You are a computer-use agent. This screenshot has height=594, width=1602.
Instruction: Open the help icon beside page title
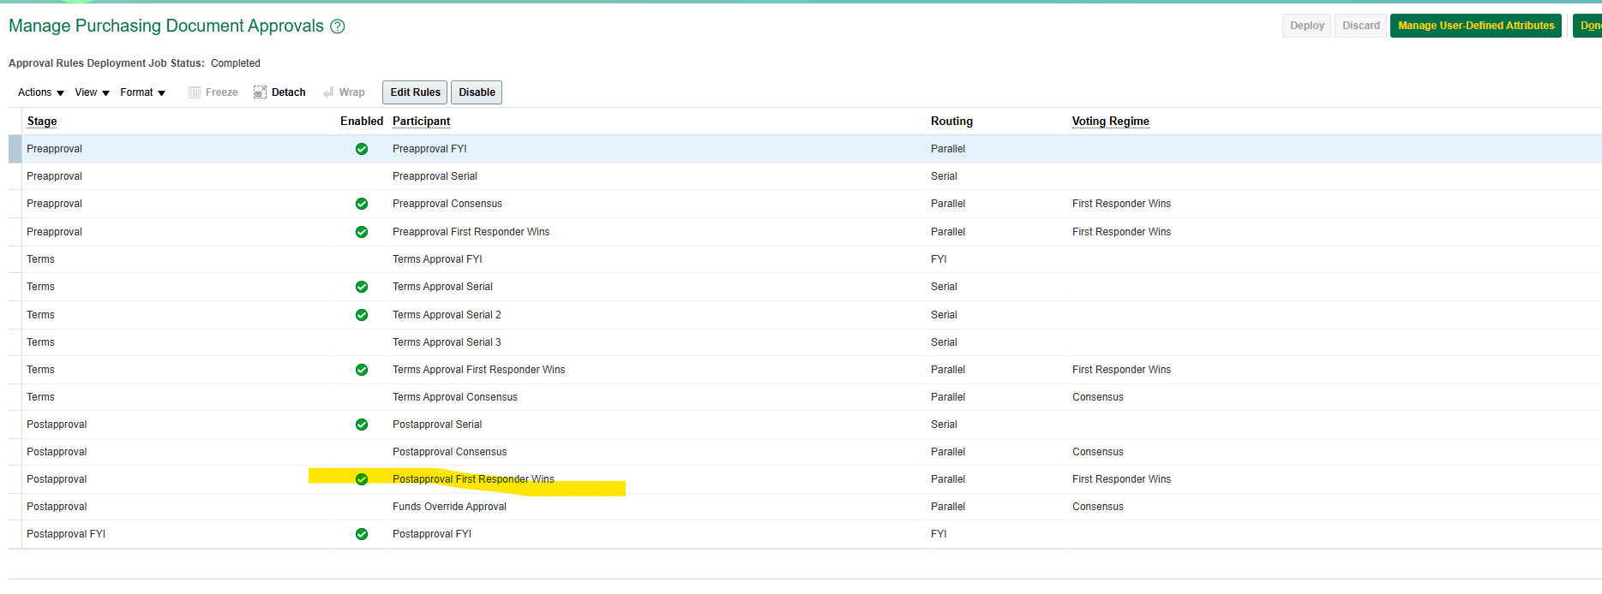pos(338,27)
